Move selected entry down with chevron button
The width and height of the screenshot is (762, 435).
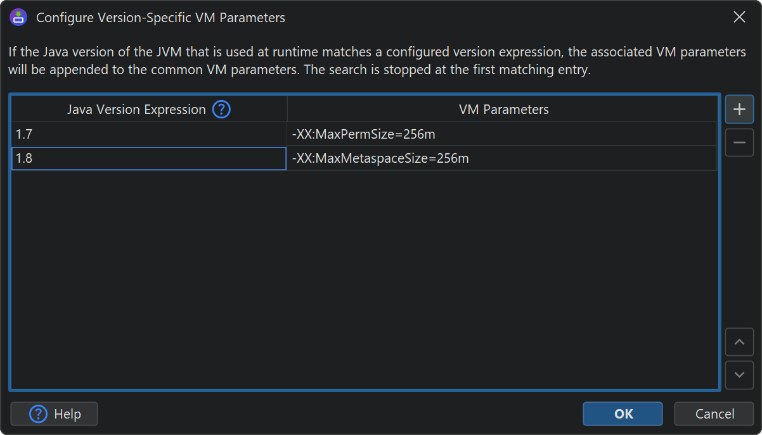[739, 374]
